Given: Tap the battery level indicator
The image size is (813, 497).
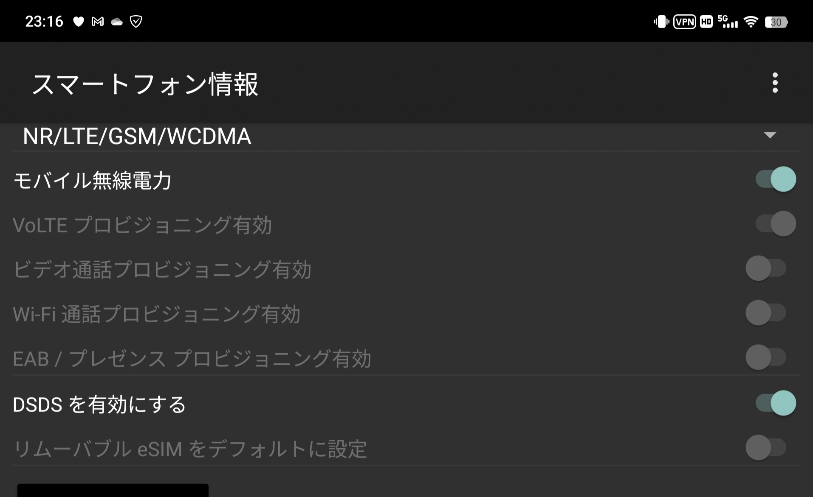Looking at the screenshot, I should pyautogui.click(x=776, y=22).
